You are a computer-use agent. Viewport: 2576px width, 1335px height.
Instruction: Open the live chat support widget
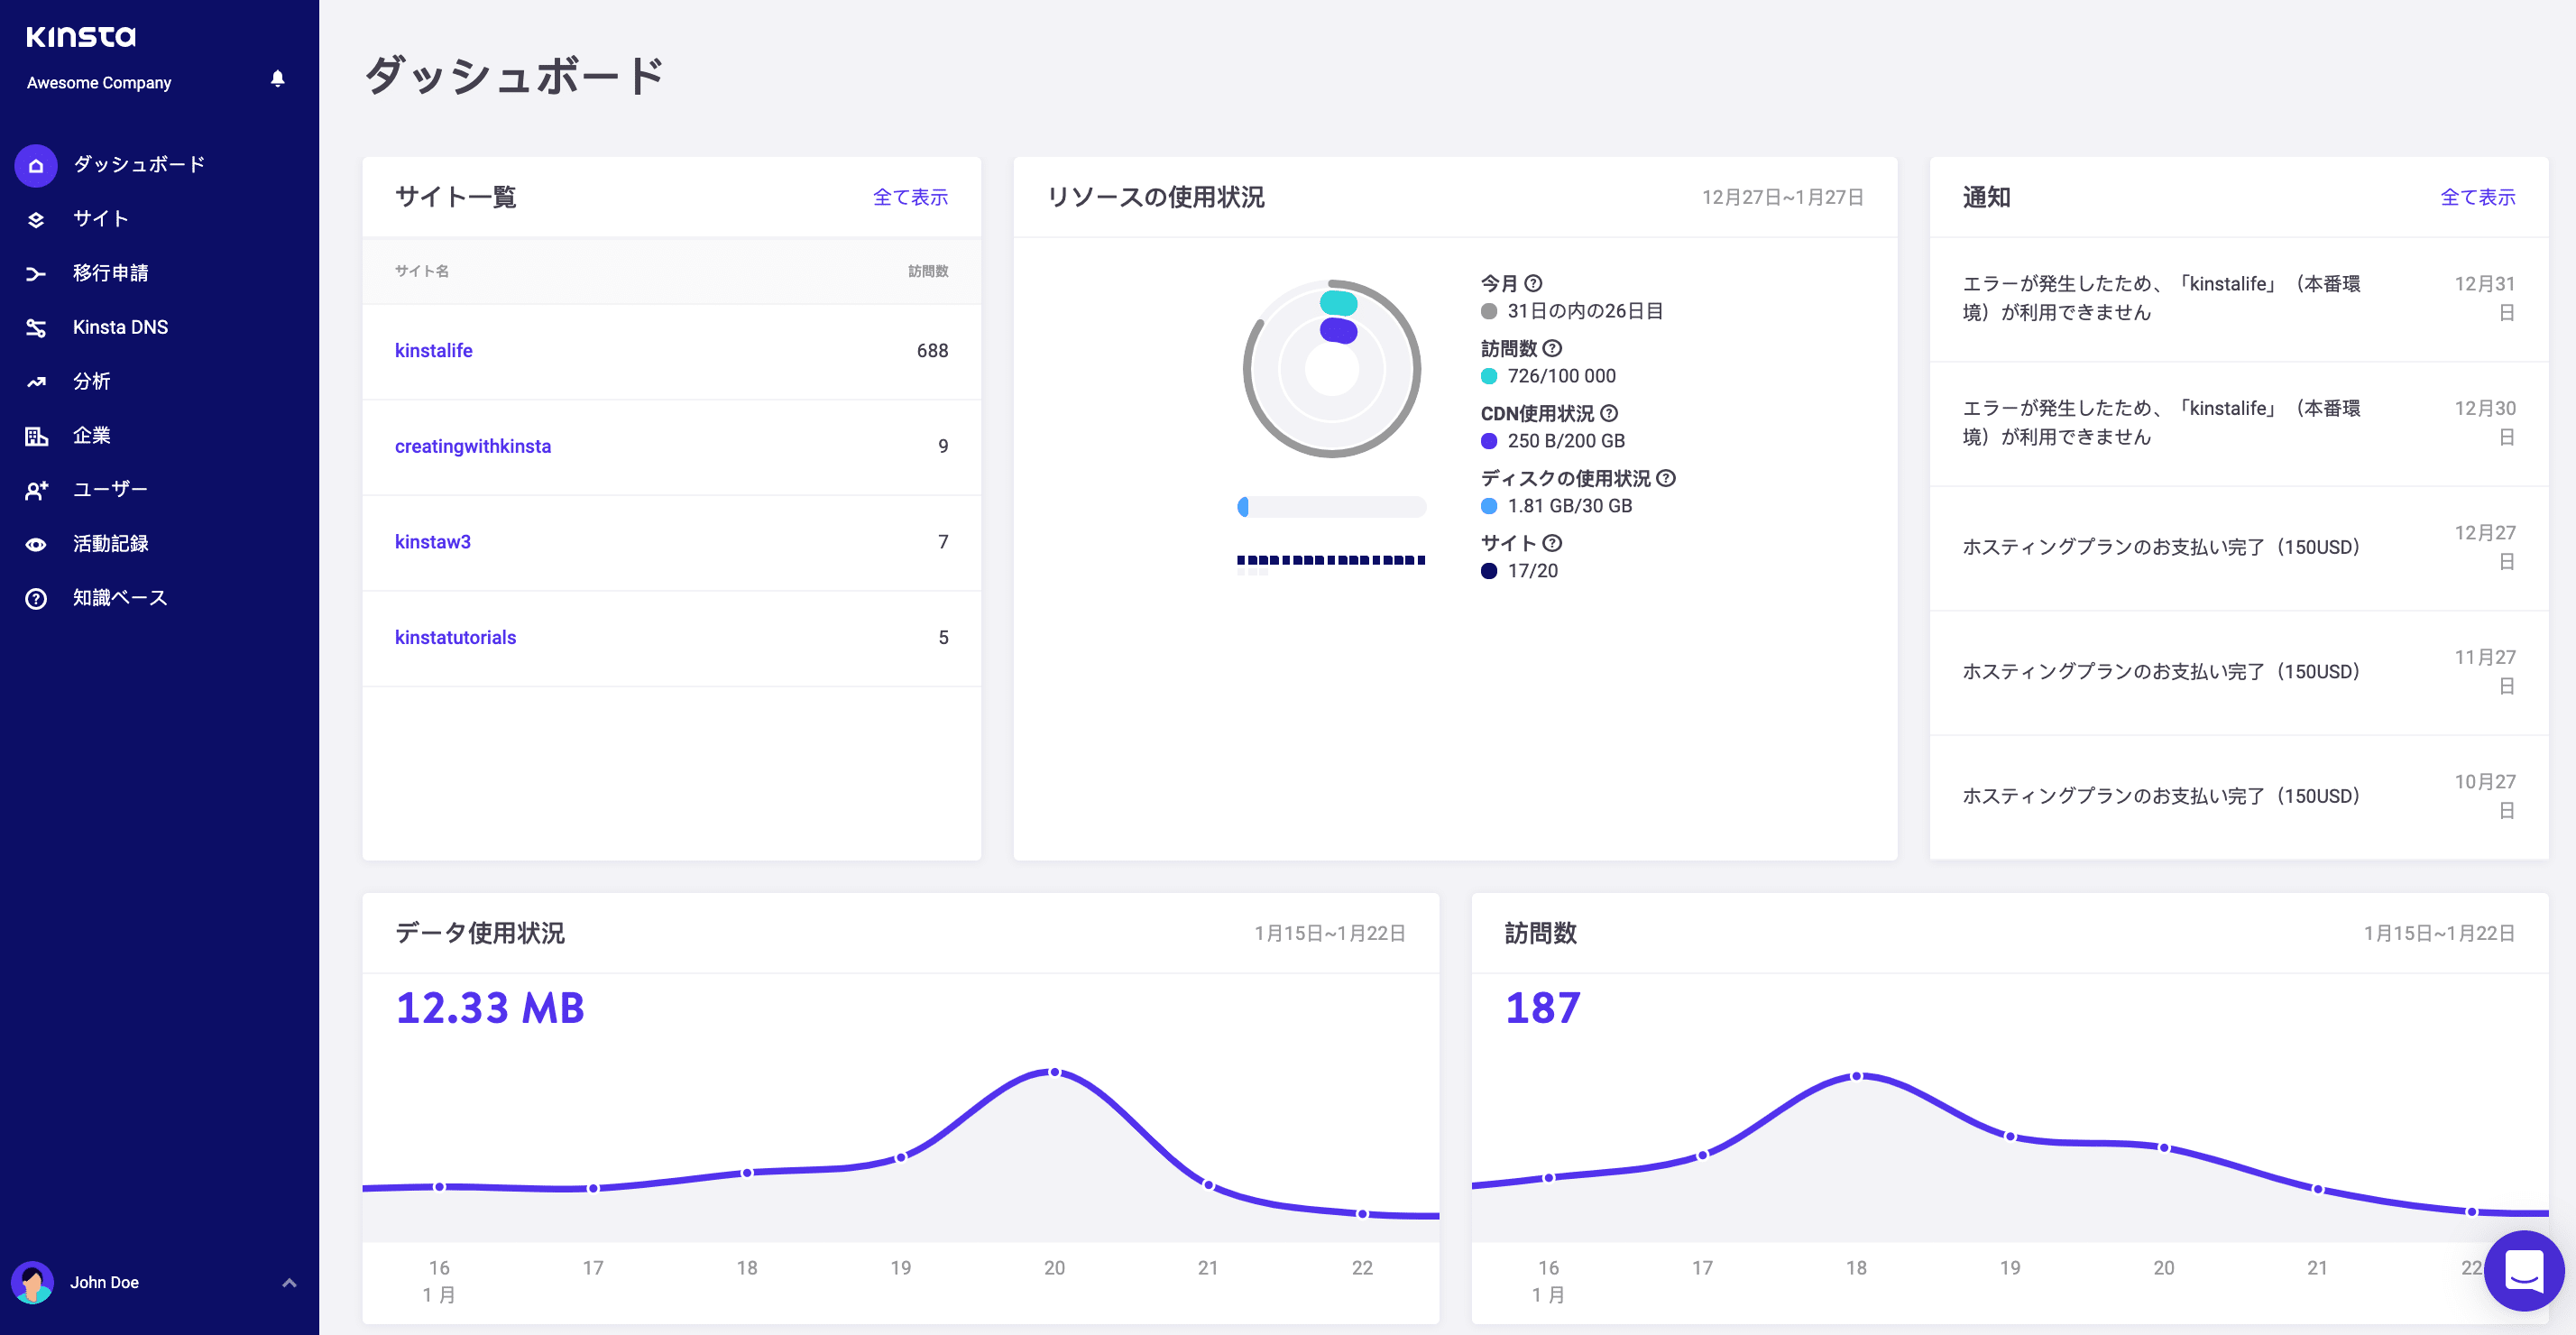[2524, 1272]
